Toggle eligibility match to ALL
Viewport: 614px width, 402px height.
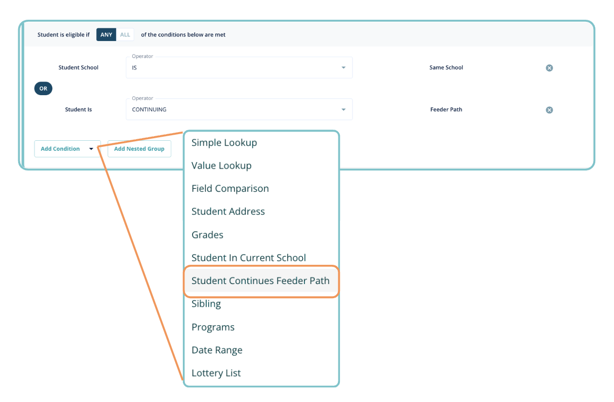point(125,35)
